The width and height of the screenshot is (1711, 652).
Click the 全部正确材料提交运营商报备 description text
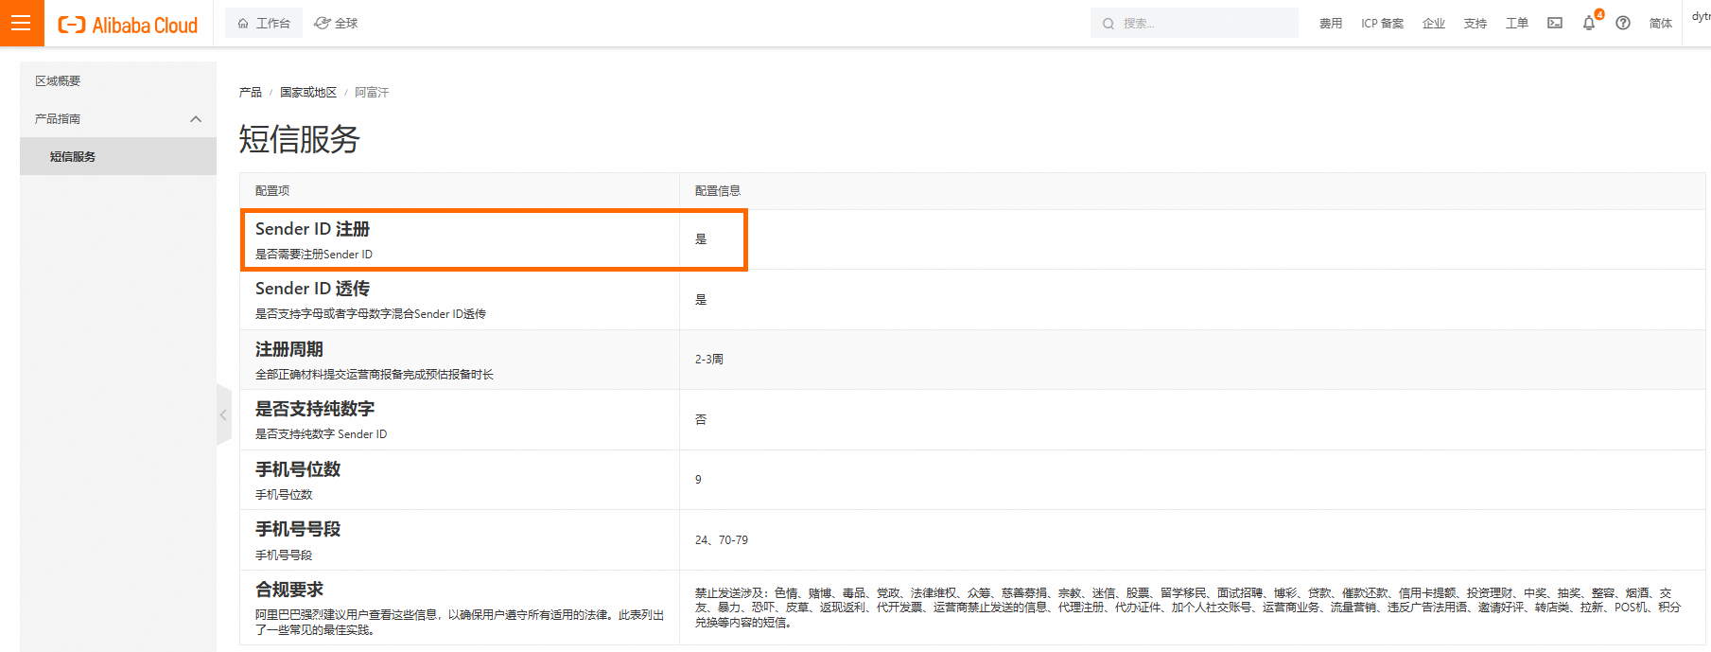coord(375,375)
